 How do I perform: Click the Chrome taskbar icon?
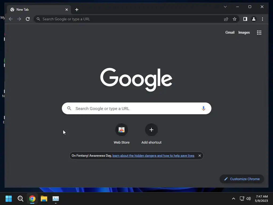tap(32, 199)
